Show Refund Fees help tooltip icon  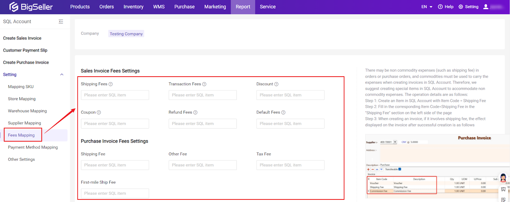click(x=195, y=113)
